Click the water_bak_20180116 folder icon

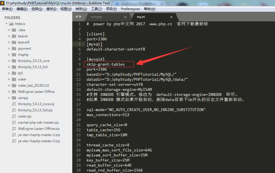tap(14, 86)
